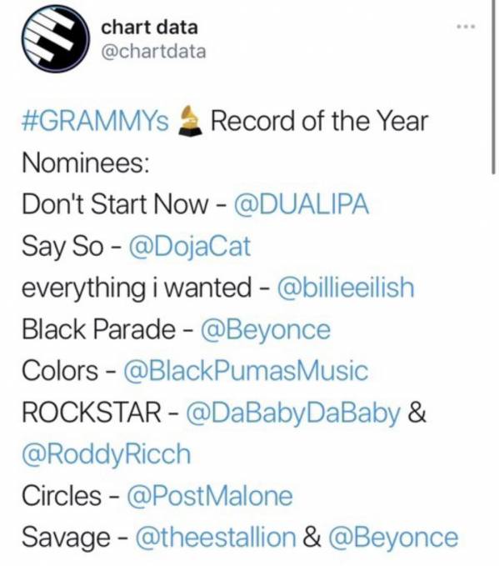Click the Record of the Year text
Screen dimensions: 499x566
[x=319, y=121]
